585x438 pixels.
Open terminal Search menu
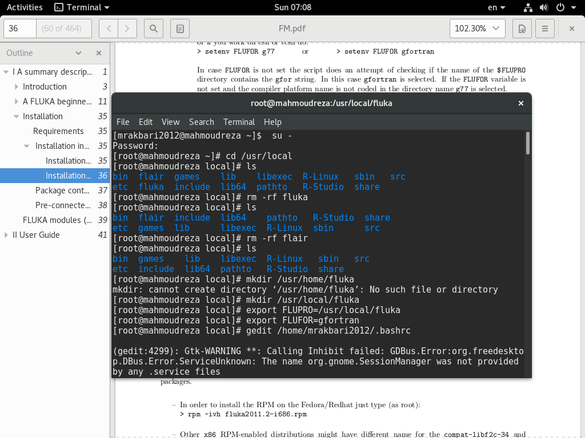pyautogui.click(x=202, y=122)
